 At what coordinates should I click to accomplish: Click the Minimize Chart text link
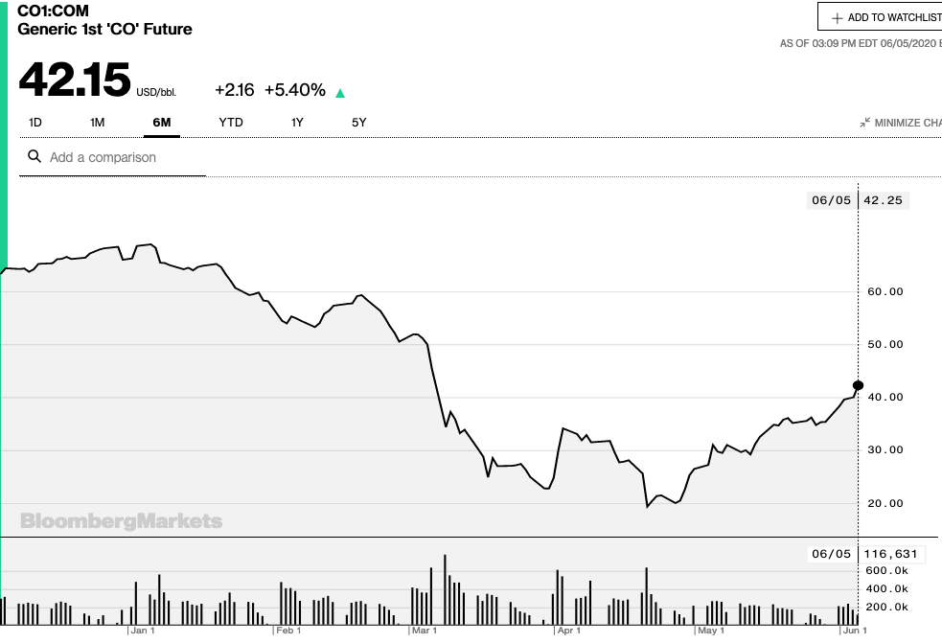tap(908, 123)
